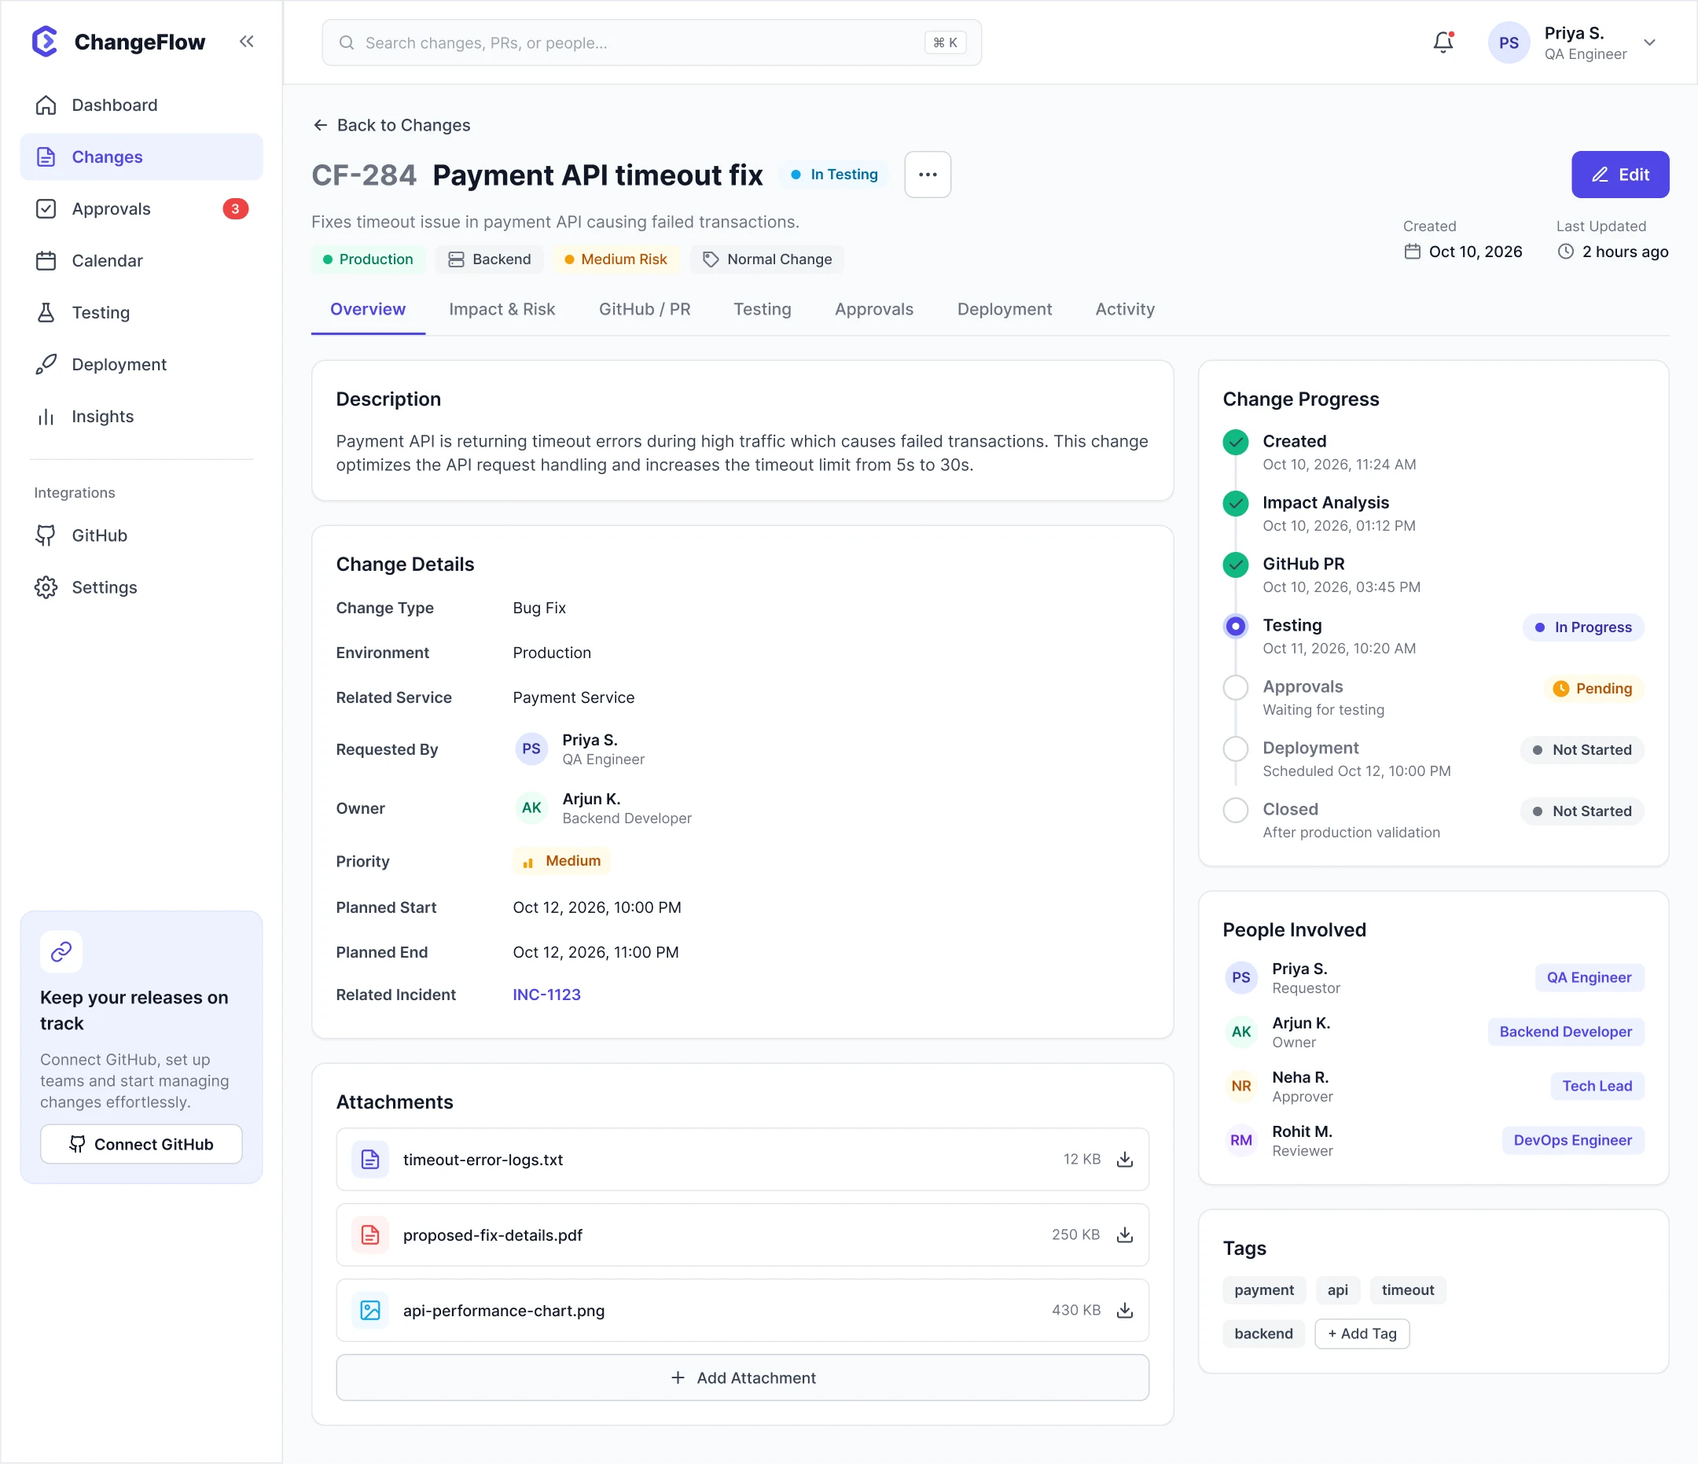
Task: Click the Medium Risk orange badge
Action: [616, 259]
